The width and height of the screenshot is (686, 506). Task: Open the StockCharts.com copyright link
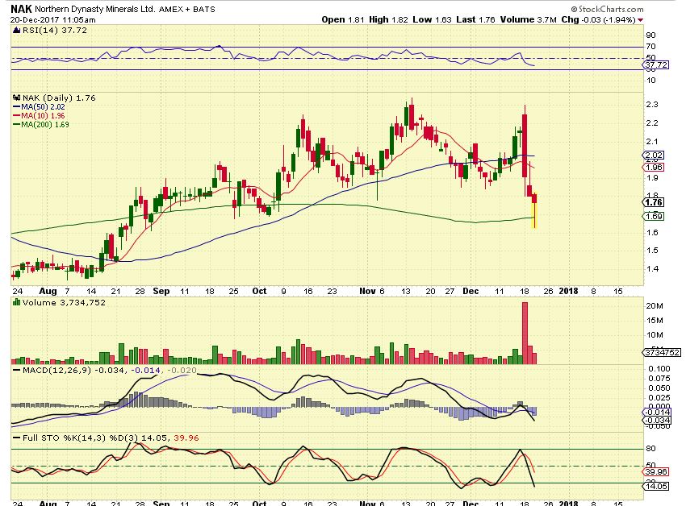coord(607,9)
